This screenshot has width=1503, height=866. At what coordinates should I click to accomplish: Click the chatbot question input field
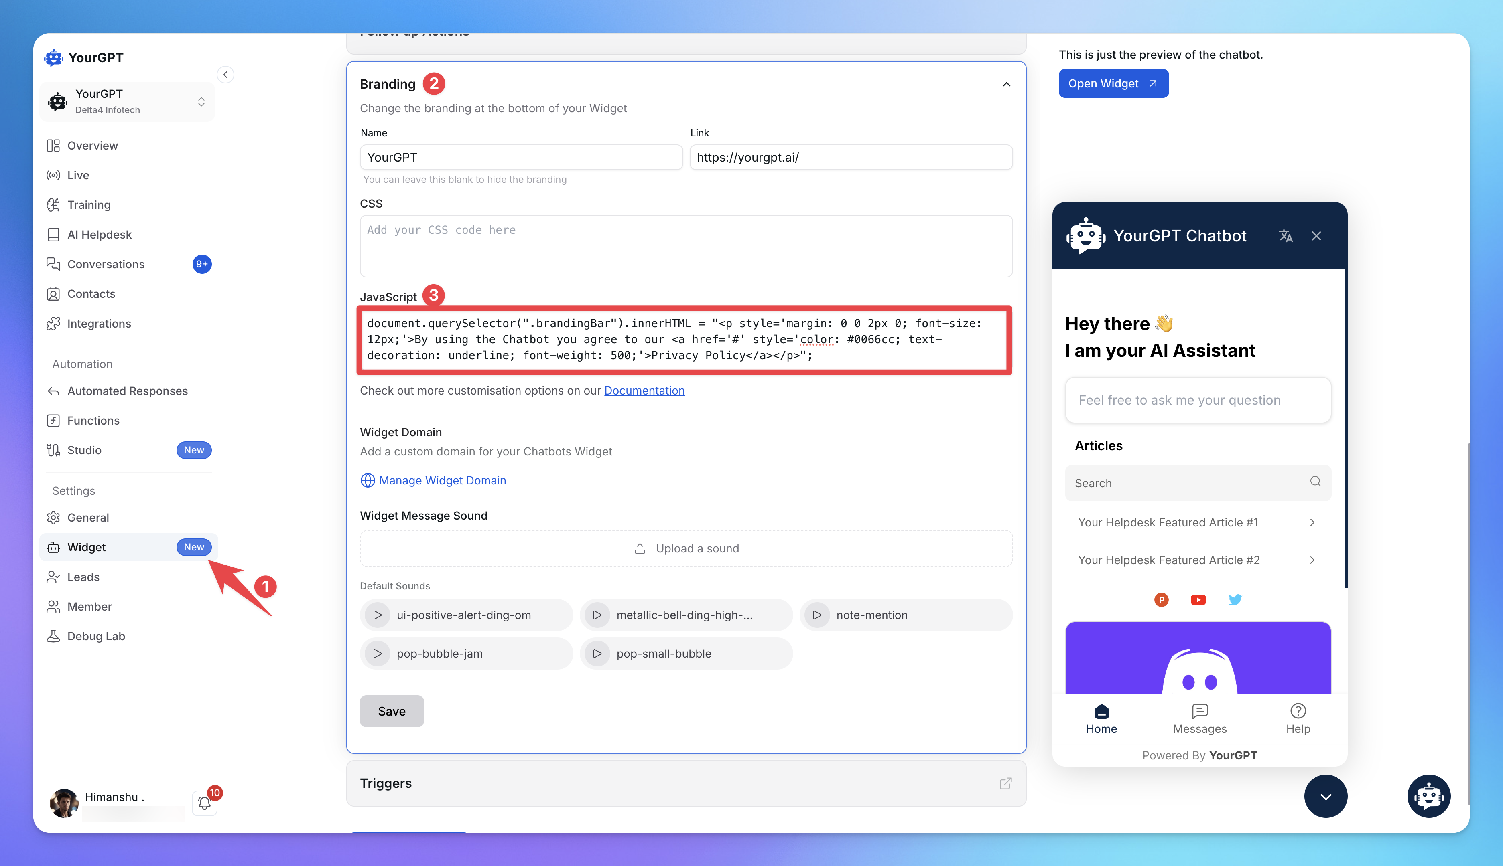(x=1198, y=400)
